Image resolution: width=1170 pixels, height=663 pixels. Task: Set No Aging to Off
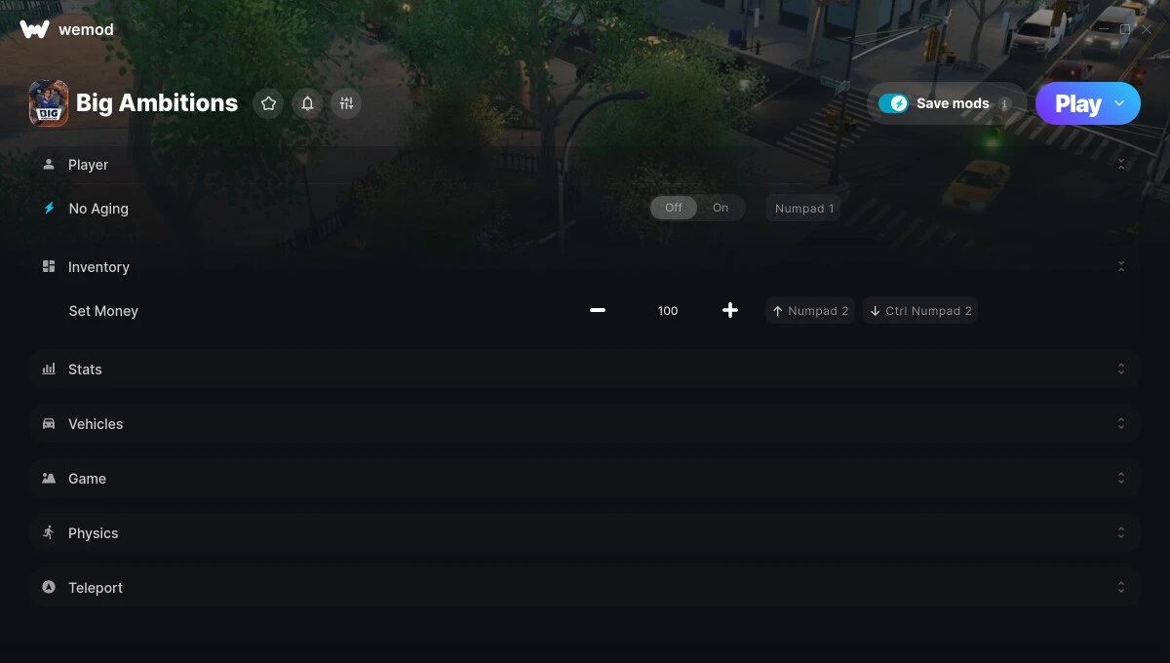pyautogui.click(x=674, y=208)
